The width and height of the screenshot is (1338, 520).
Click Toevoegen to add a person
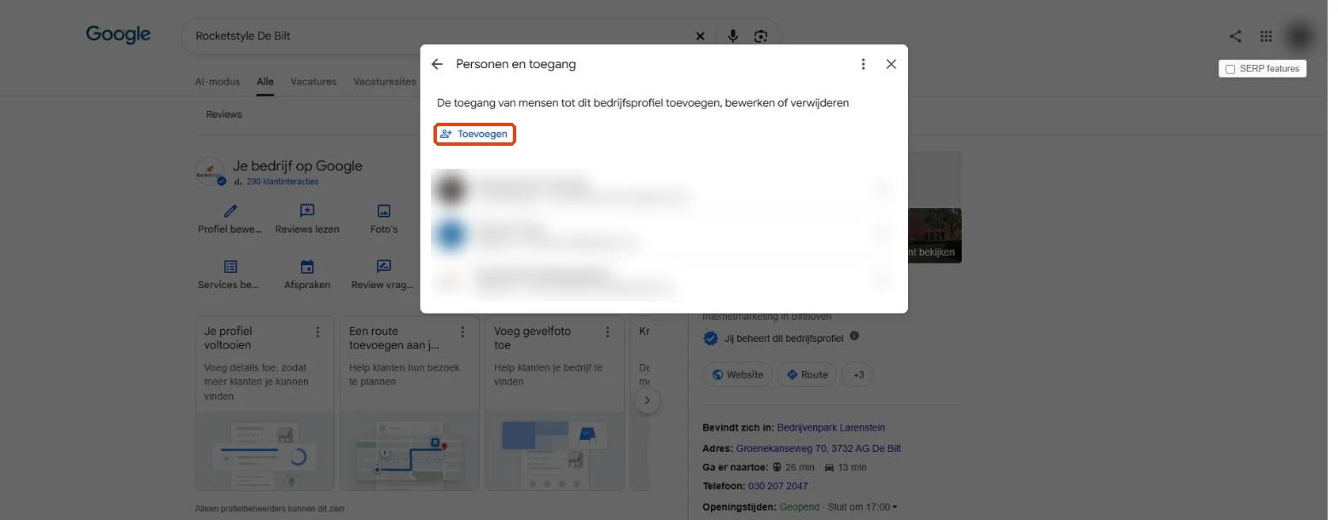point(474,135)
